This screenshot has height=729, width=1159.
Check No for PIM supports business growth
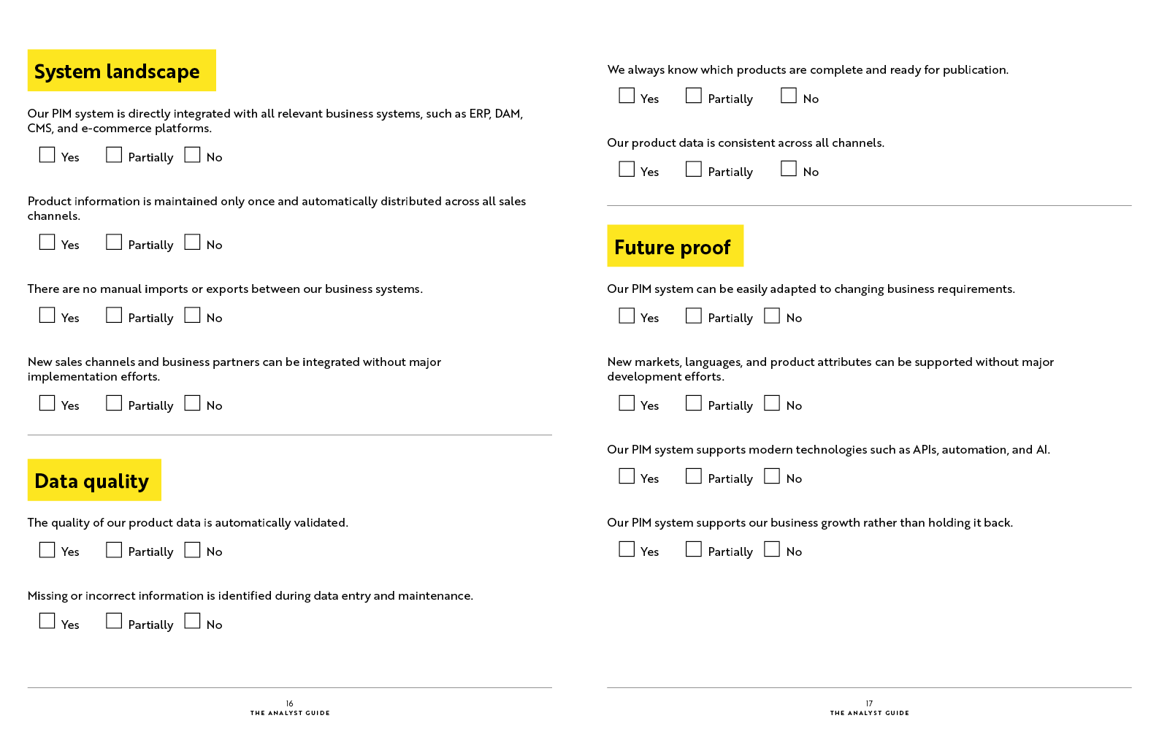click(x=773, y=549)
